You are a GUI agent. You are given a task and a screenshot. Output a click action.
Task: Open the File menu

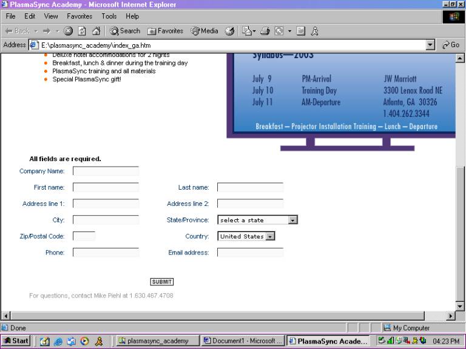coord(10,16)
